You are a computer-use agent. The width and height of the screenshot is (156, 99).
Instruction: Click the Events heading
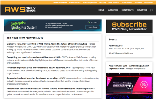pyautogui.click(x=113, y=39)
